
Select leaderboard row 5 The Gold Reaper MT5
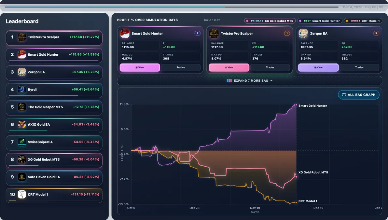54,108
